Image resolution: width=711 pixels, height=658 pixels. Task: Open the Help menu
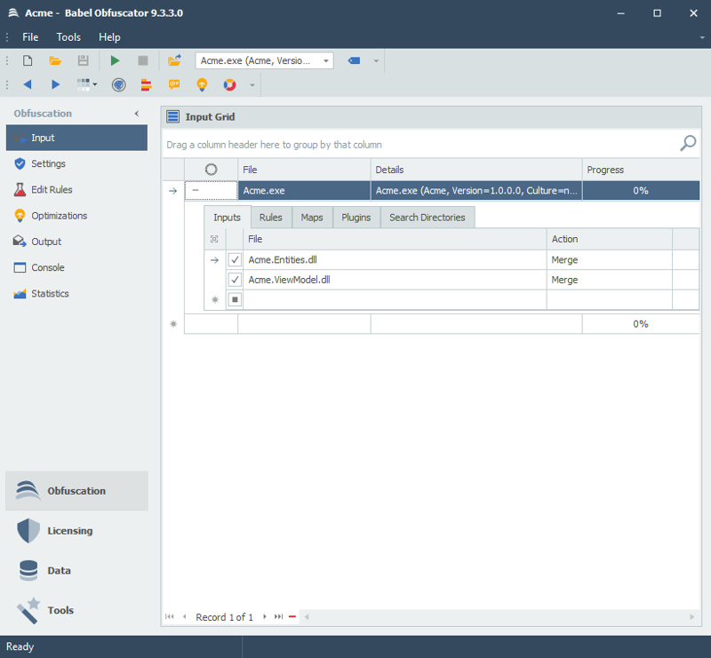pos(109,37)
